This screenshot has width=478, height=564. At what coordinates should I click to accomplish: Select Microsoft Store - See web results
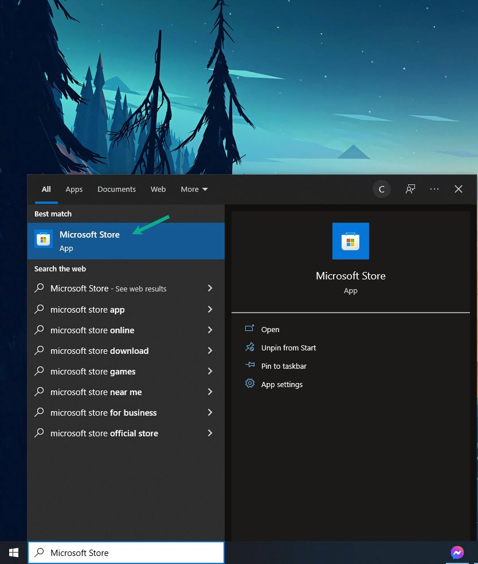click(x=126, y=289)
